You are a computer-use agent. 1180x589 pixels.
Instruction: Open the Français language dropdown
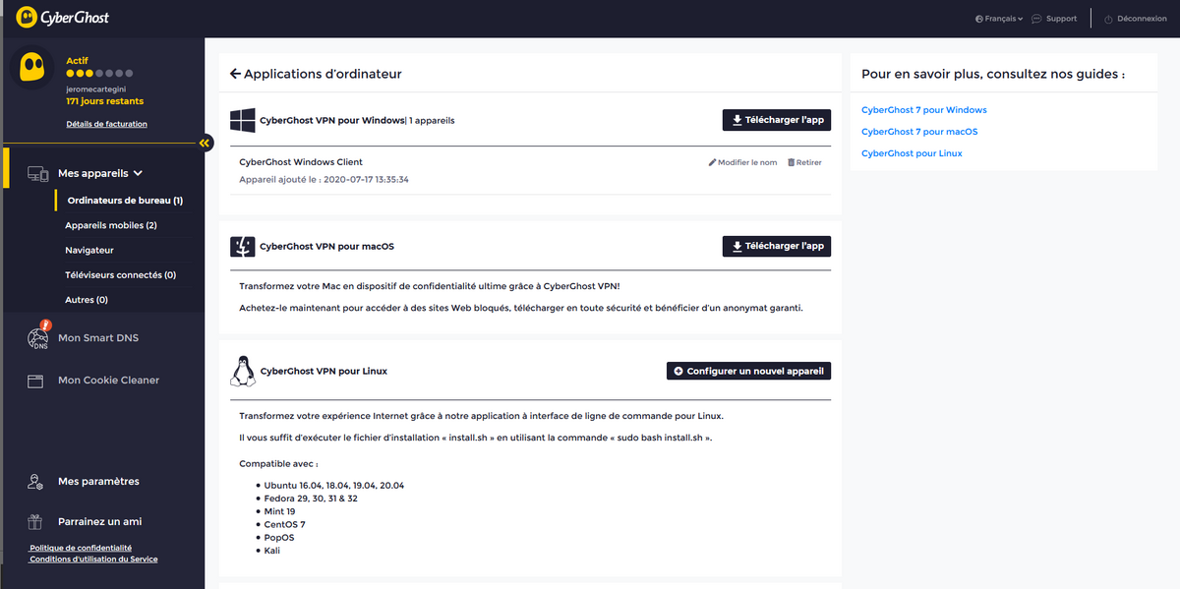(x=999, y=19)
